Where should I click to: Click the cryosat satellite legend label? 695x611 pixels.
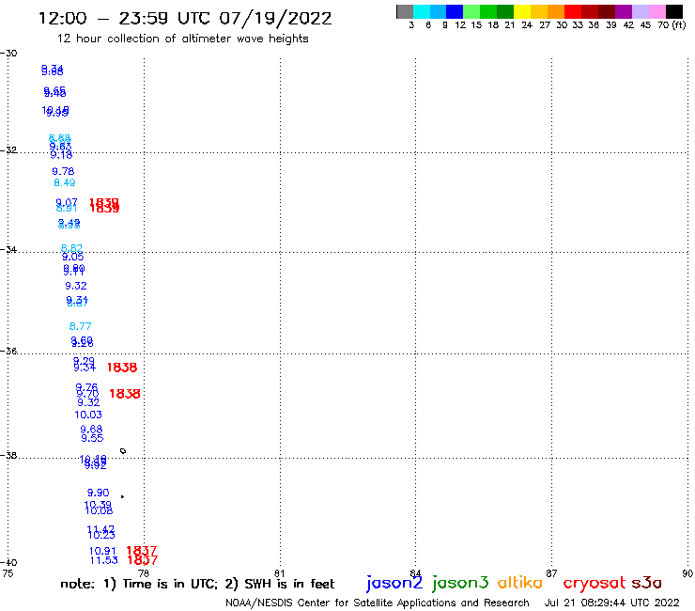point(595,583)
